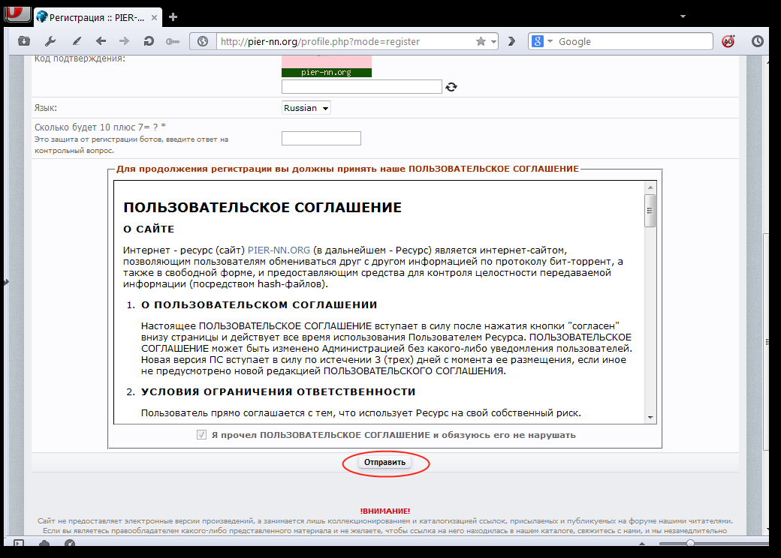
Task: Refresh the confirmation code image
Action: (451, 87)
